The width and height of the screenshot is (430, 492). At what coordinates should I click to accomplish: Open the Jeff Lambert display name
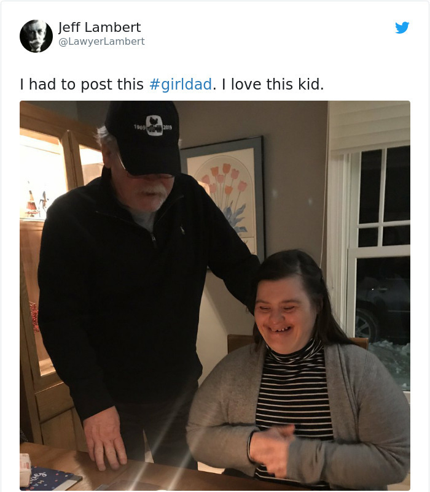100,27
